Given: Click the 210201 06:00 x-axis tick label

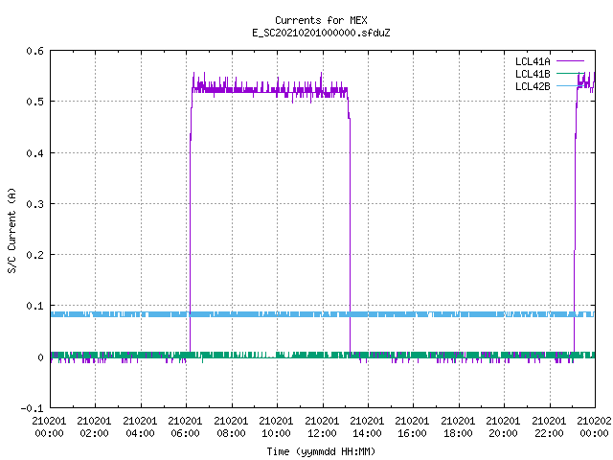Looking at the screenshot, I should point(185,427).
